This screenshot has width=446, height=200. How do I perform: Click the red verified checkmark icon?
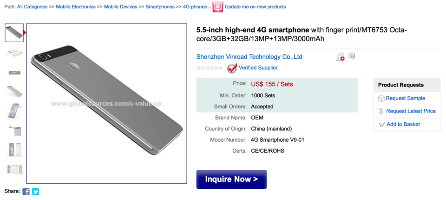pyautogui.click(x=232, y=68)
